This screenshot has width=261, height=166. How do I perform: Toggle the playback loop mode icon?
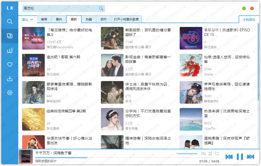tap(210, 153)
